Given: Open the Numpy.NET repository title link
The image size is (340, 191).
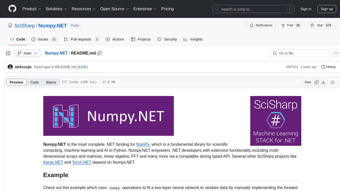Looking at the screenshot, I should click(52, 25).
